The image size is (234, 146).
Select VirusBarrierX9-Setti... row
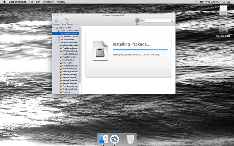pyautogui.click(x=65, y=89)
